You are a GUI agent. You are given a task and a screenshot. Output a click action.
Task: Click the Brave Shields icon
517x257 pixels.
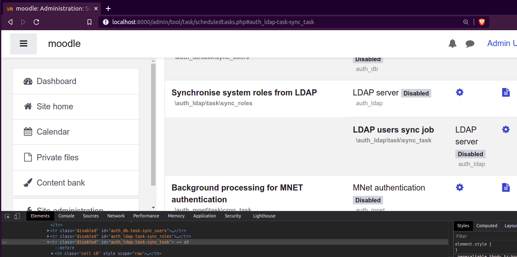point(481,22)
